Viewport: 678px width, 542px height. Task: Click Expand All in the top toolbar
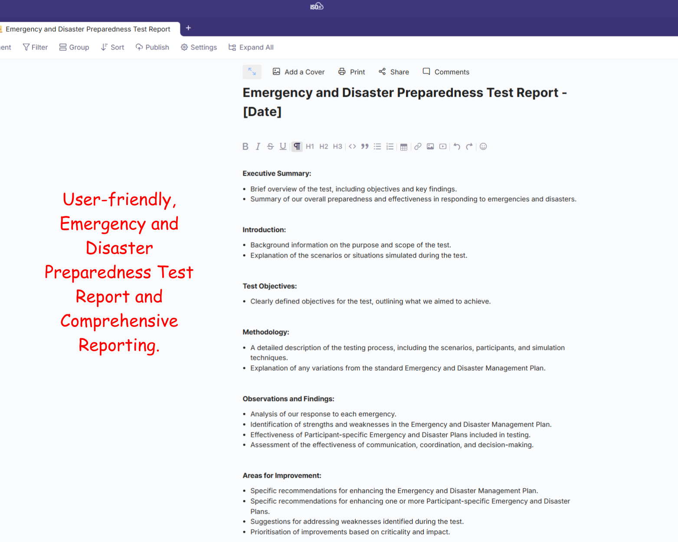251,47
